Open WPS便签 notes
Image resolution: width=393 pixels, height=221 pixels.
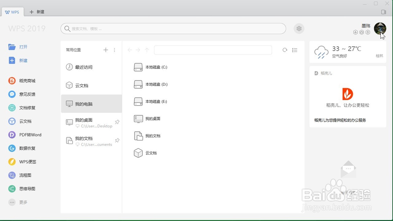coord(22,162)
